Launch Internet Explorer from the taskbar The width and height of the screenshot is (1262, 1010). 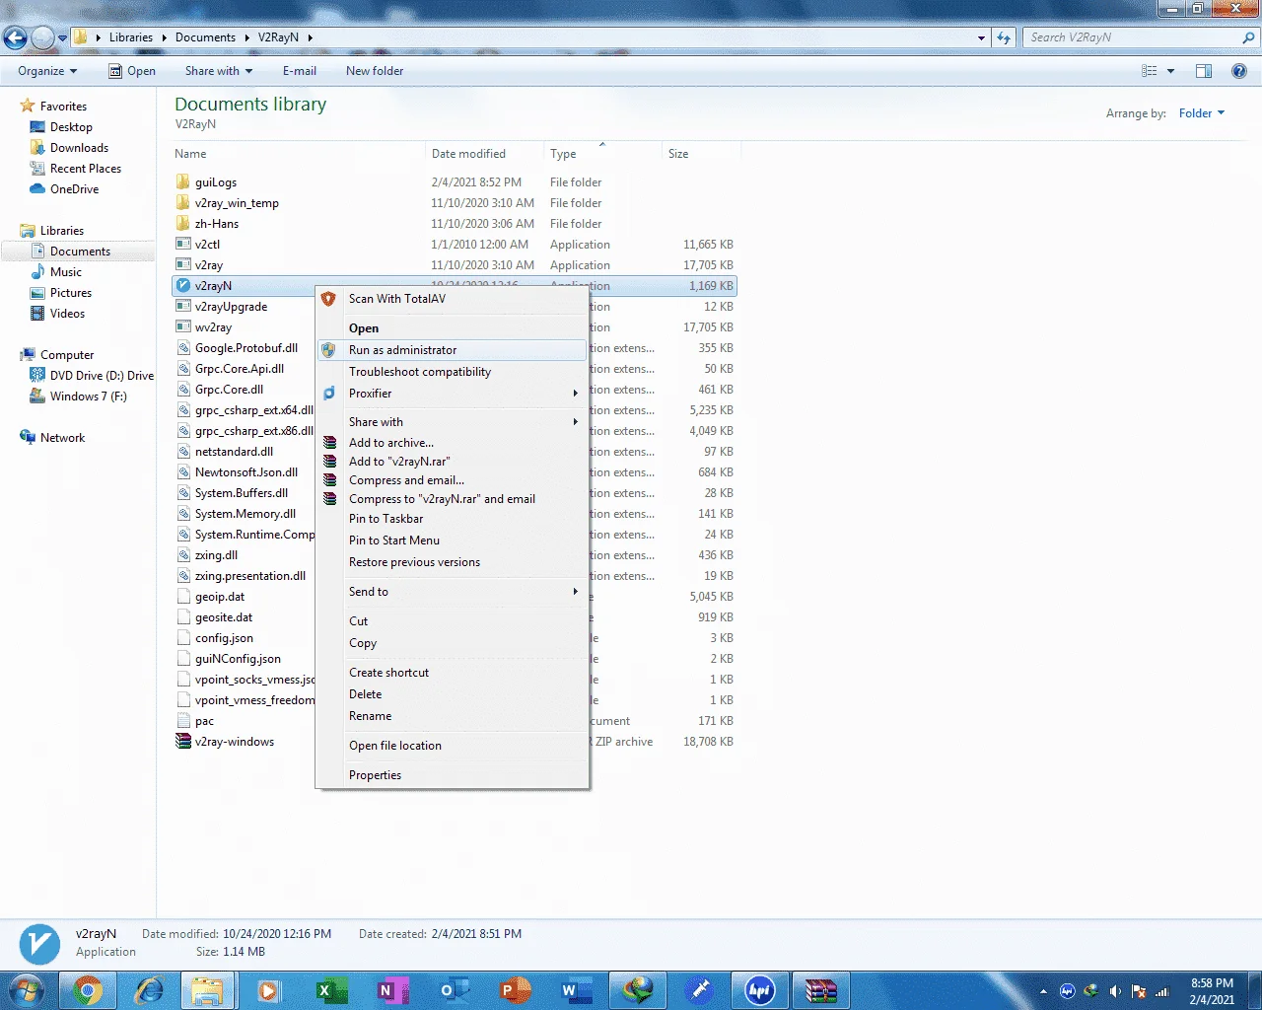point(149,990)
